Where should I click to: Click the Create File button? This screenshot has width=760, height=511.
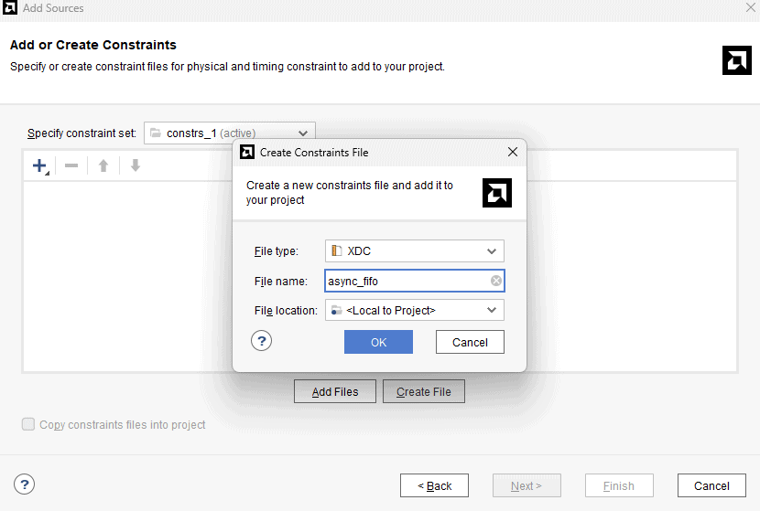click(x=423, y=391)
